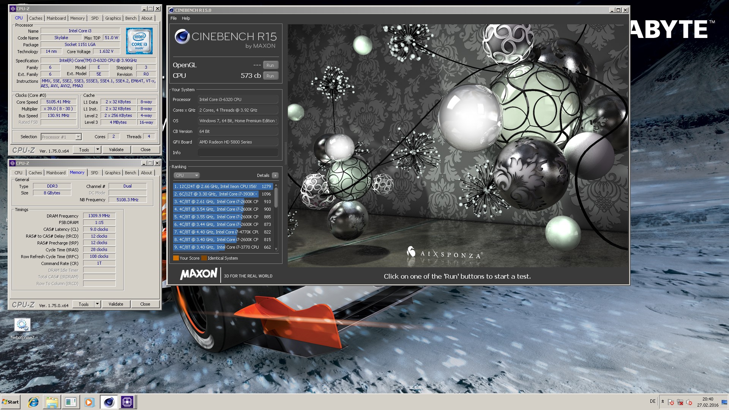The image size is (729, 410).
Task: Select ranking row 7 Core i7-4770K 822
Action: click(x=223, y=232)
